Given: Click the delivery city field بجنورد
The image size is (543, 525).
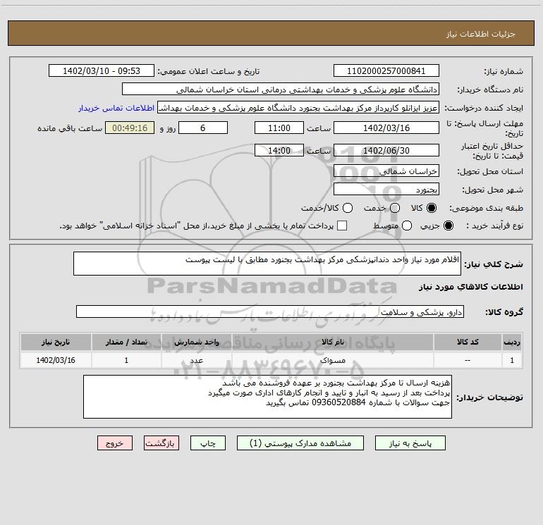Looking at the screenshot, I should click(x=386, y=189).
